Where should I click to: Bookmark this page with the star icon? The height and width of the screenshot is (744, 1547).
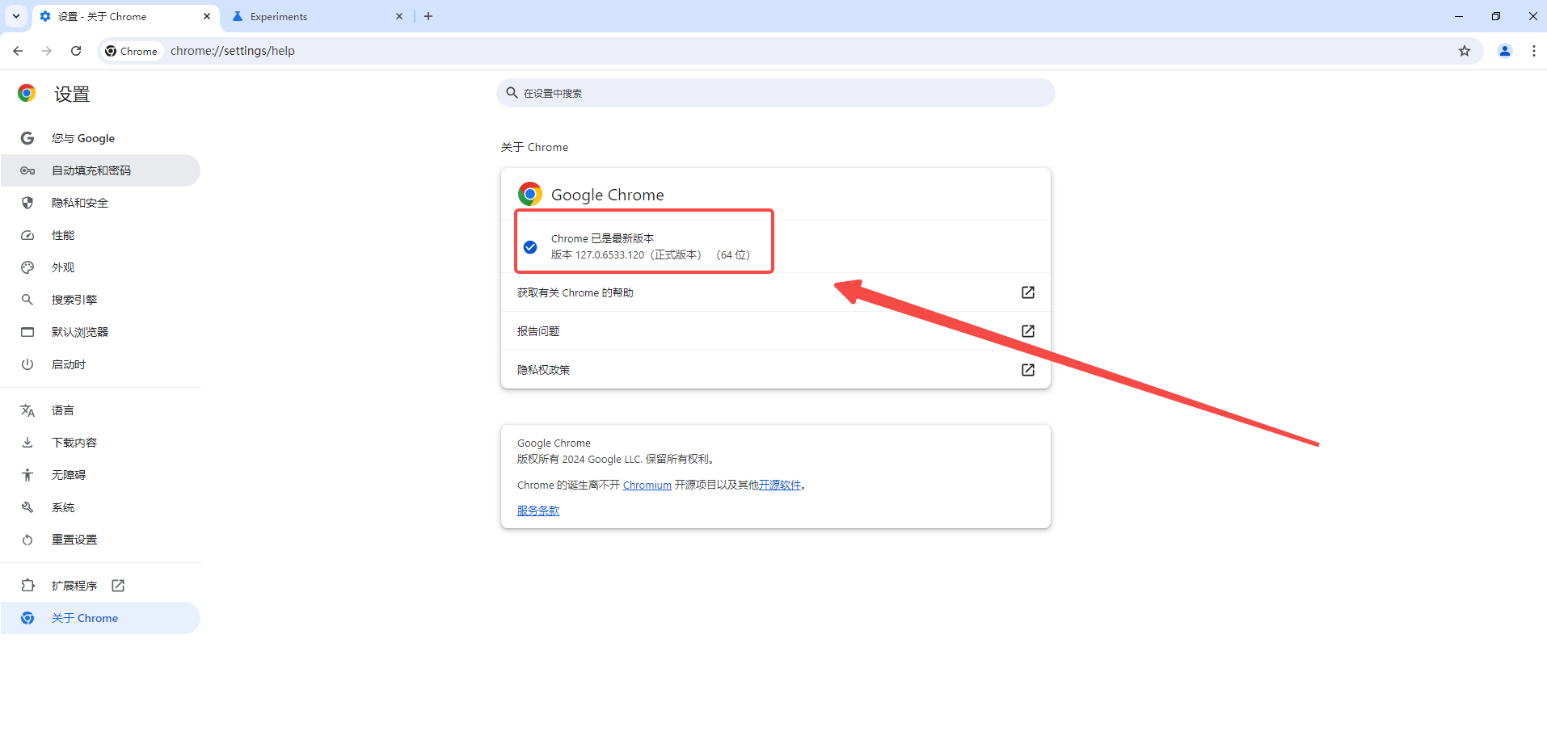[x=1465, y=51]
